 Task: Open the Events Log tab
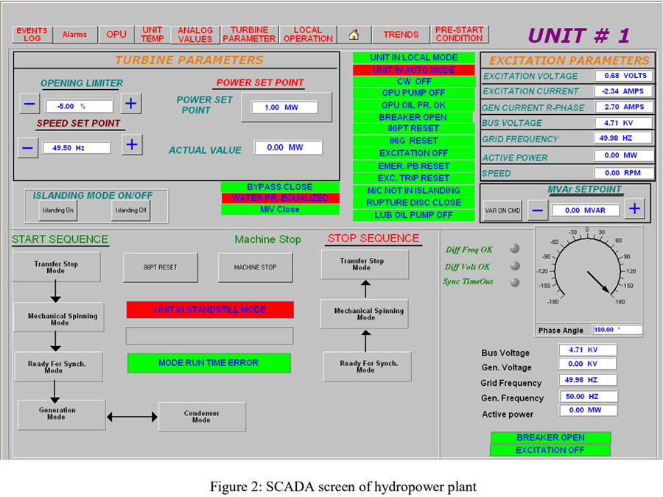click(x=32, y=35)
